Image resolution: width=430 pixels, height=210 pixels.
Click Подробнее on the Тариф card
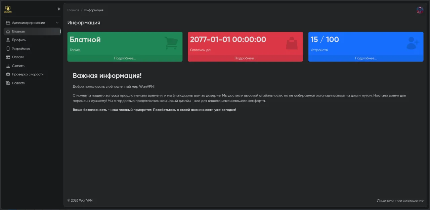[125, 58]
